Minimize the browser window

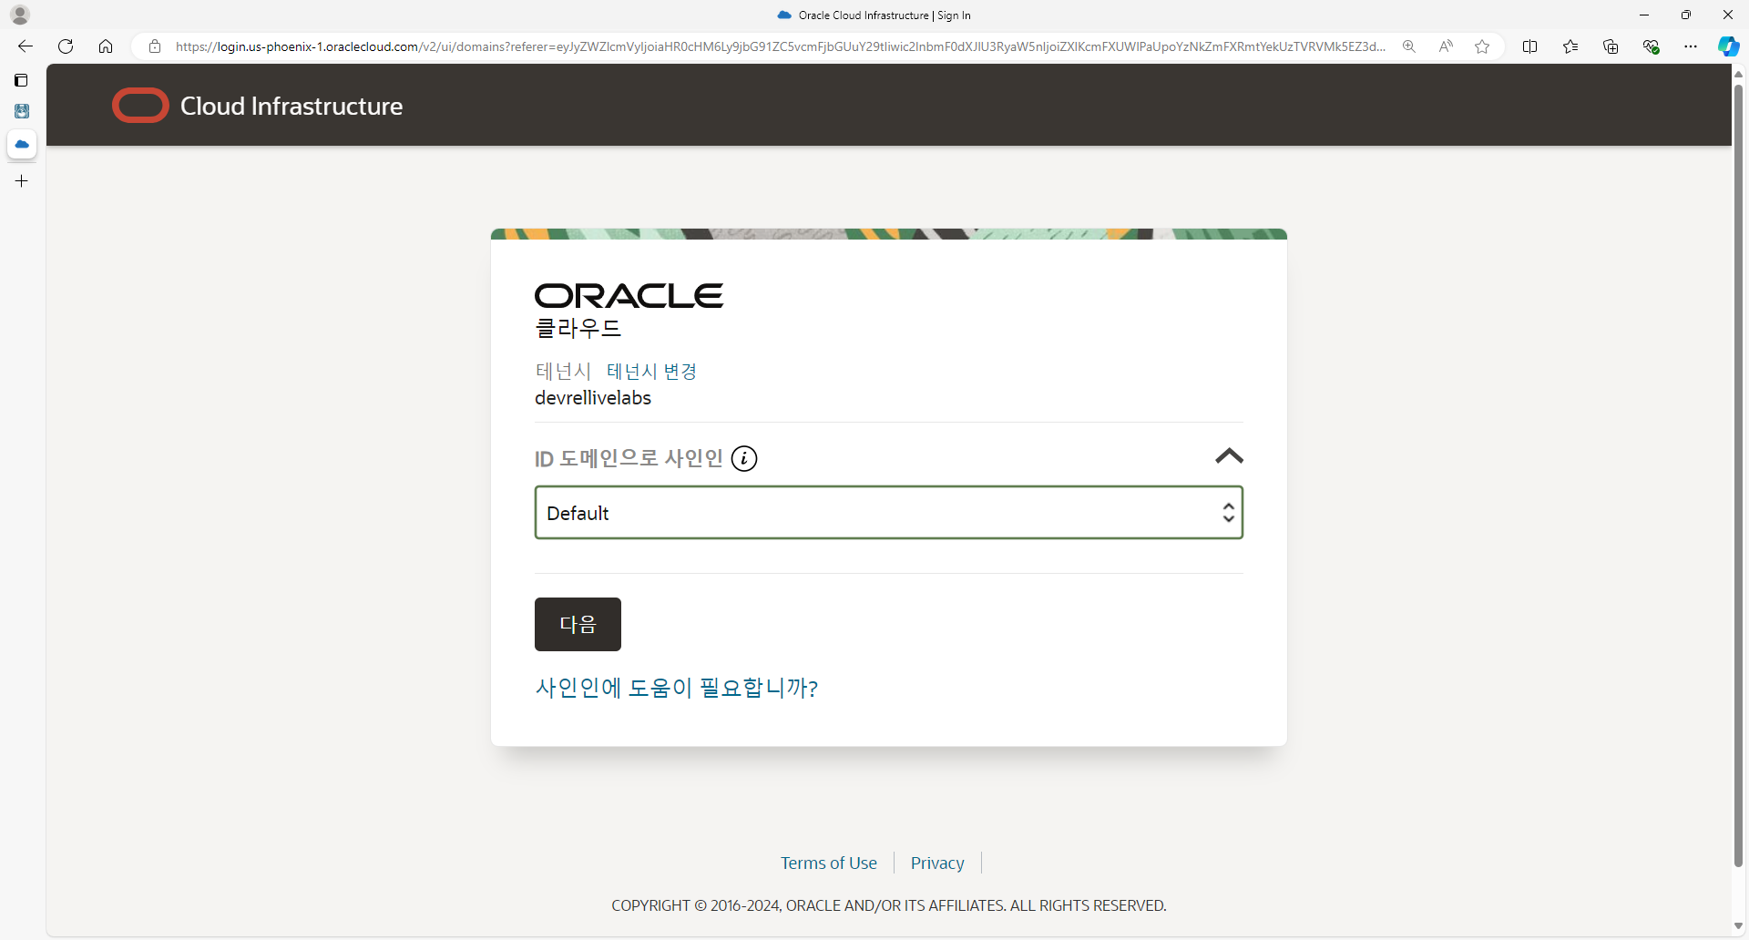[x=1644, y=15]
